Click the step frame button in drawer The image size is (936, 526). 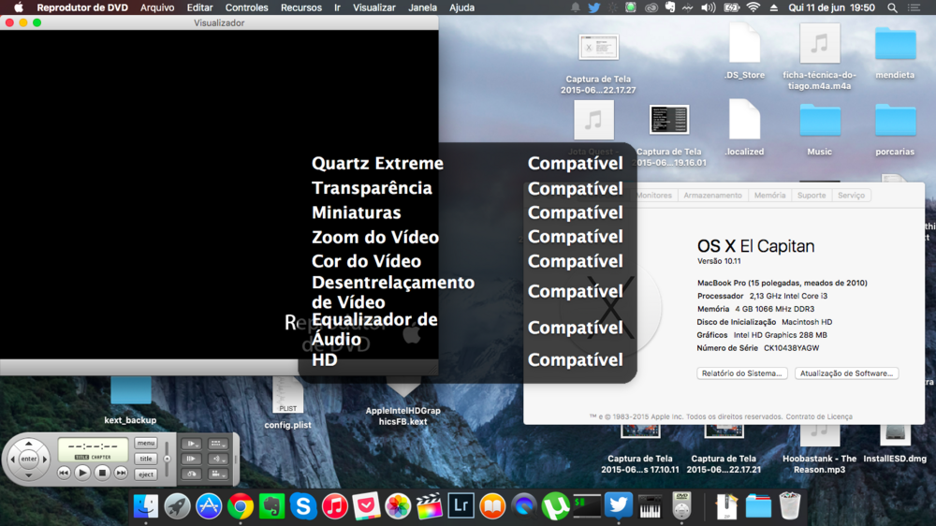(x=191, y=459)
